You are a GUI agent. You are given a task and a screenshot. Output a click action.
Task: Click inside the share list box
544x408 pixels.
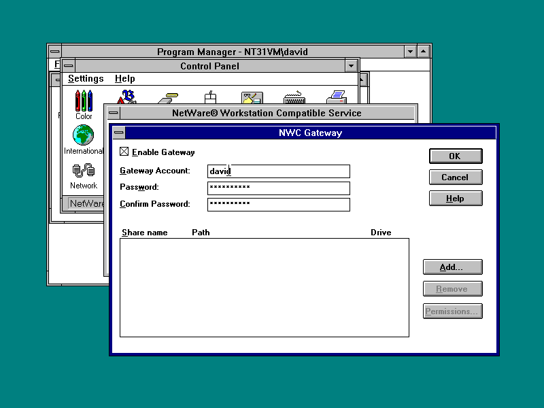(x=265, y=288)
